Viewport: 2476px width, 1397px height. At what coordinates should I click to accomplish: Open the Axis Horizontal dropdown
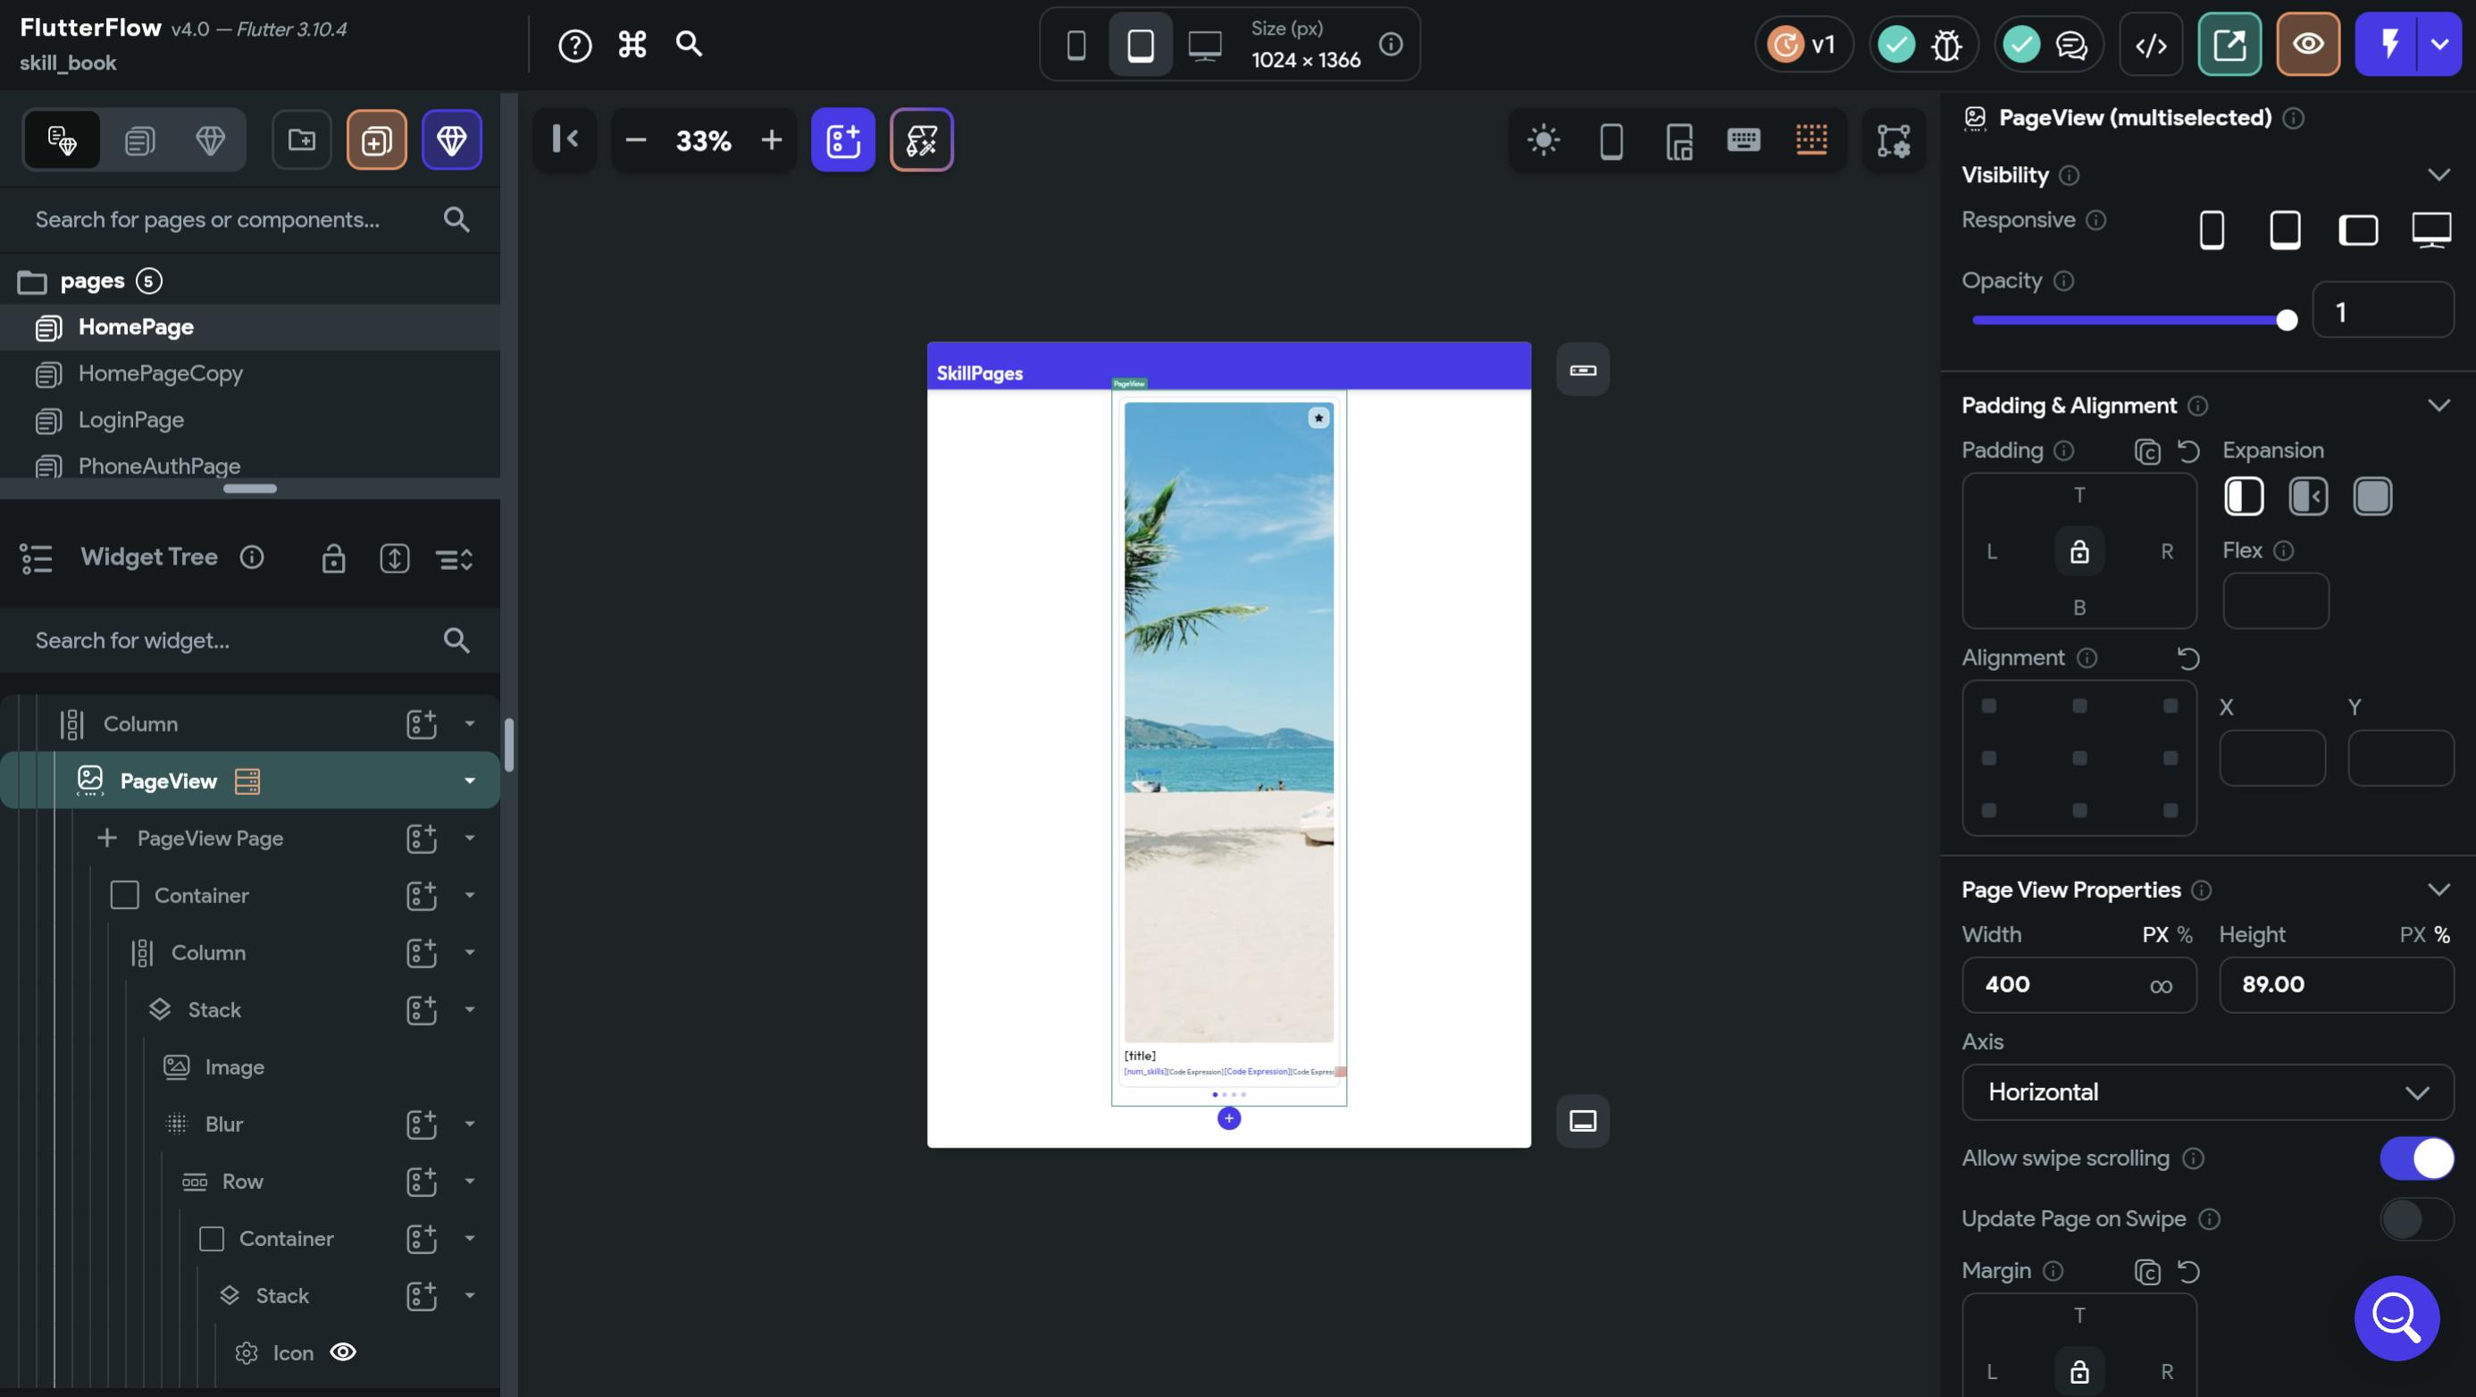[x=2207, y=1092]
